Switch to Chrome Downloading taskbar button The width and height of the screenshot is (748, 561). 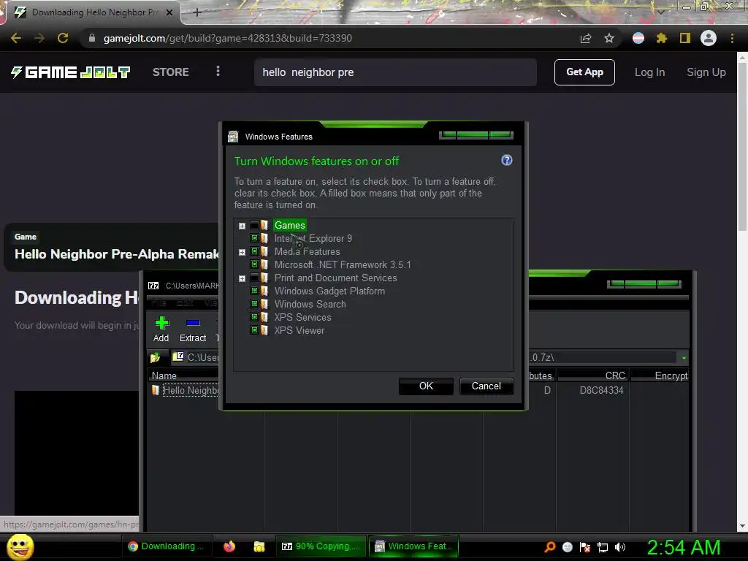click(x=166, y=546)
